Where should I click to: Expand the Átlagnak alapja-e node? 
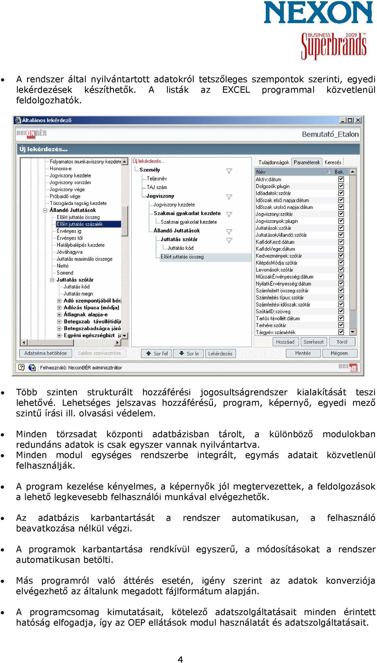click(59, 314)
